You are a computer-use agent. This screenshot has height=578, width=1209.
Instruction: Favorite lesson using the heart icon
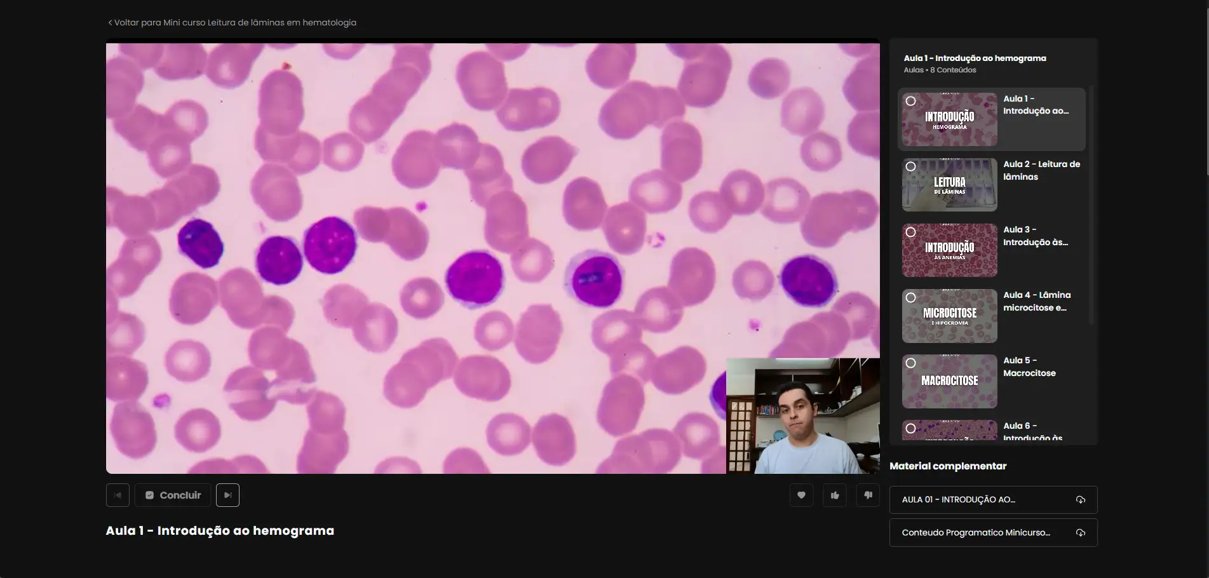coord(801,495)
